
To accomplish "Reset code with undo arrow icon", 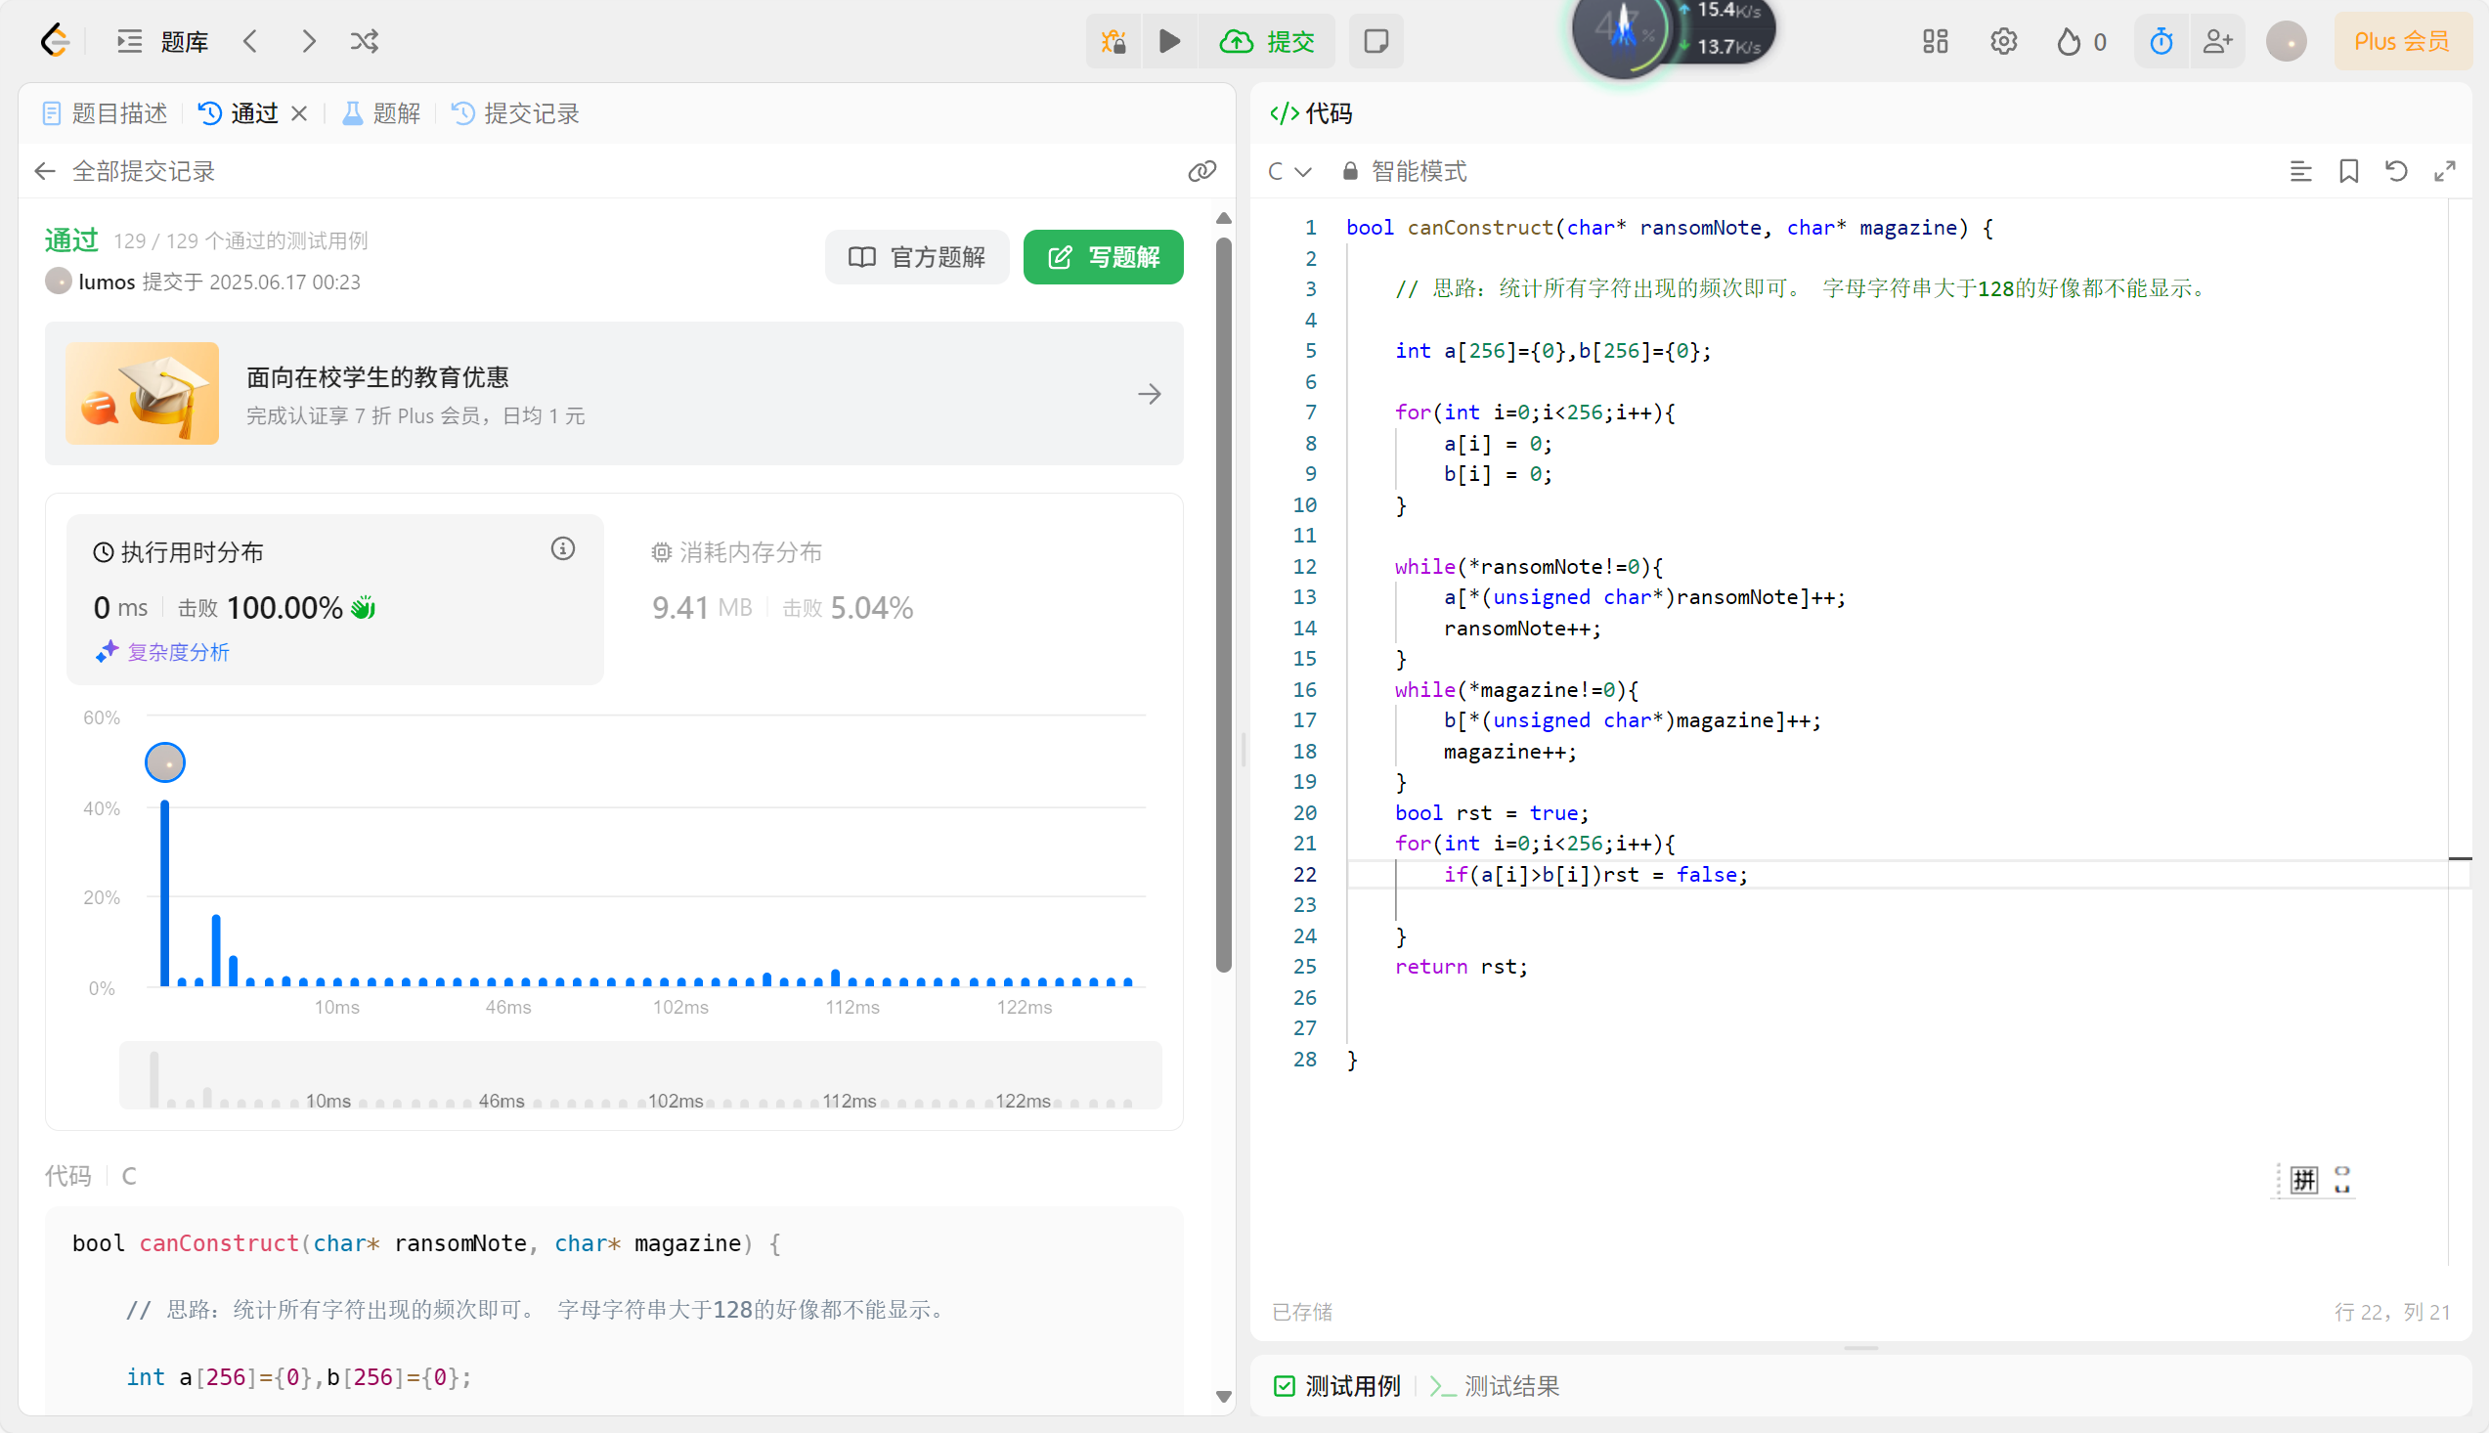I will point(2395,171).
